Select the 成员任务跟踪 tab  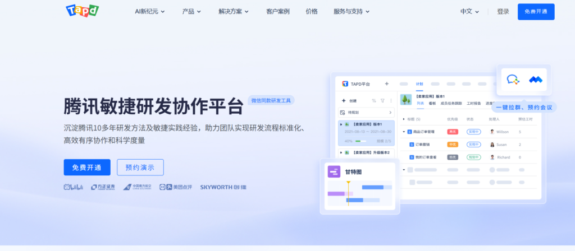(451, 104)
